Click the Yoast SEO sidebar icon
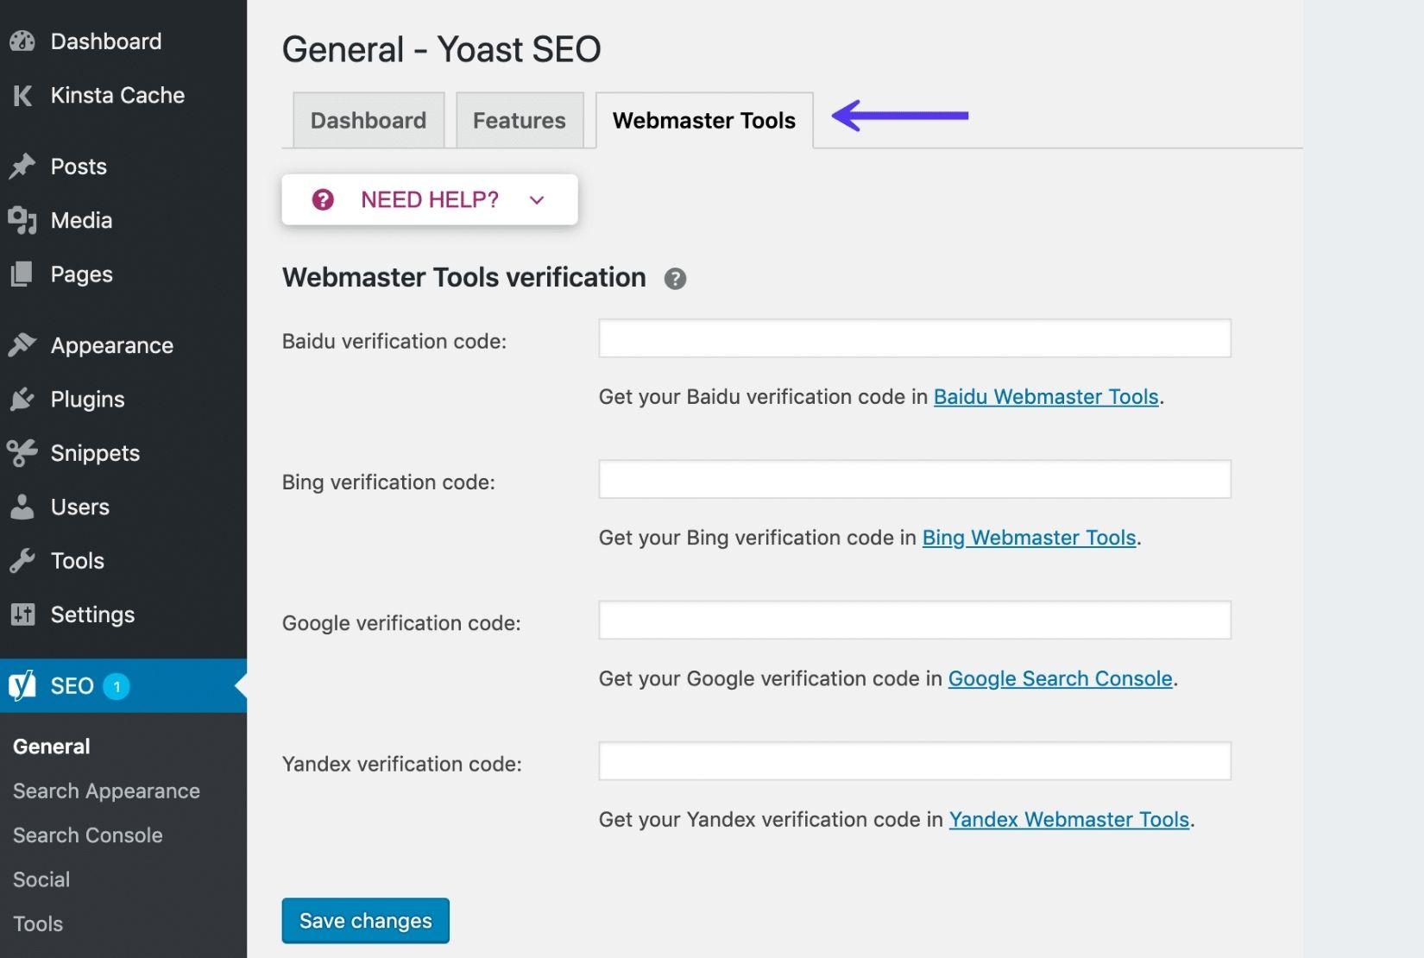The width and height of the screenshot is (1424, 958). [x=22, y=685]
